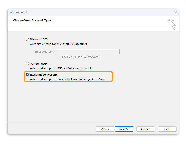
Task: Select Exchange ActiveSync radio button
Action: point(27,75)
